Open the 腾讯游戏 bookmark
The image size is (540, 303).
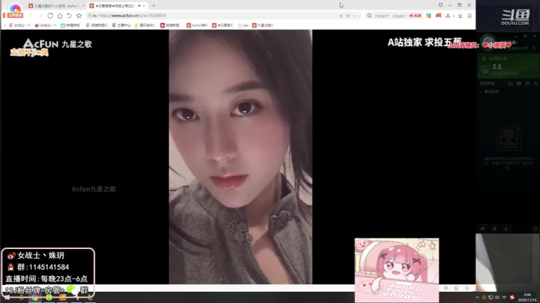(x=145, y=25)
